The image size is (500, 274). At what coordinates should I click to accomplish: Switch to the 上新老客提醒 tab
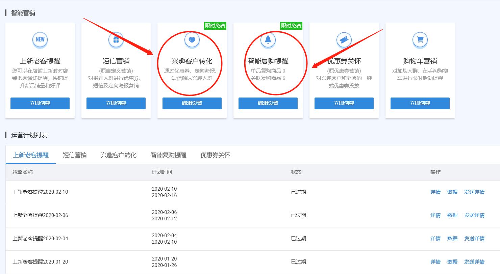pos(31,155)
